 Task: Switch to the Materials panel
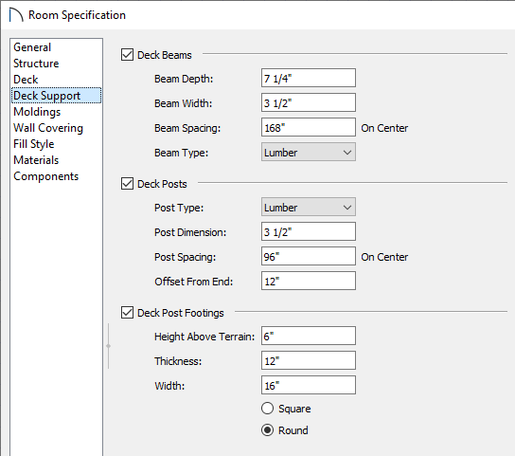tap(36, 160)
